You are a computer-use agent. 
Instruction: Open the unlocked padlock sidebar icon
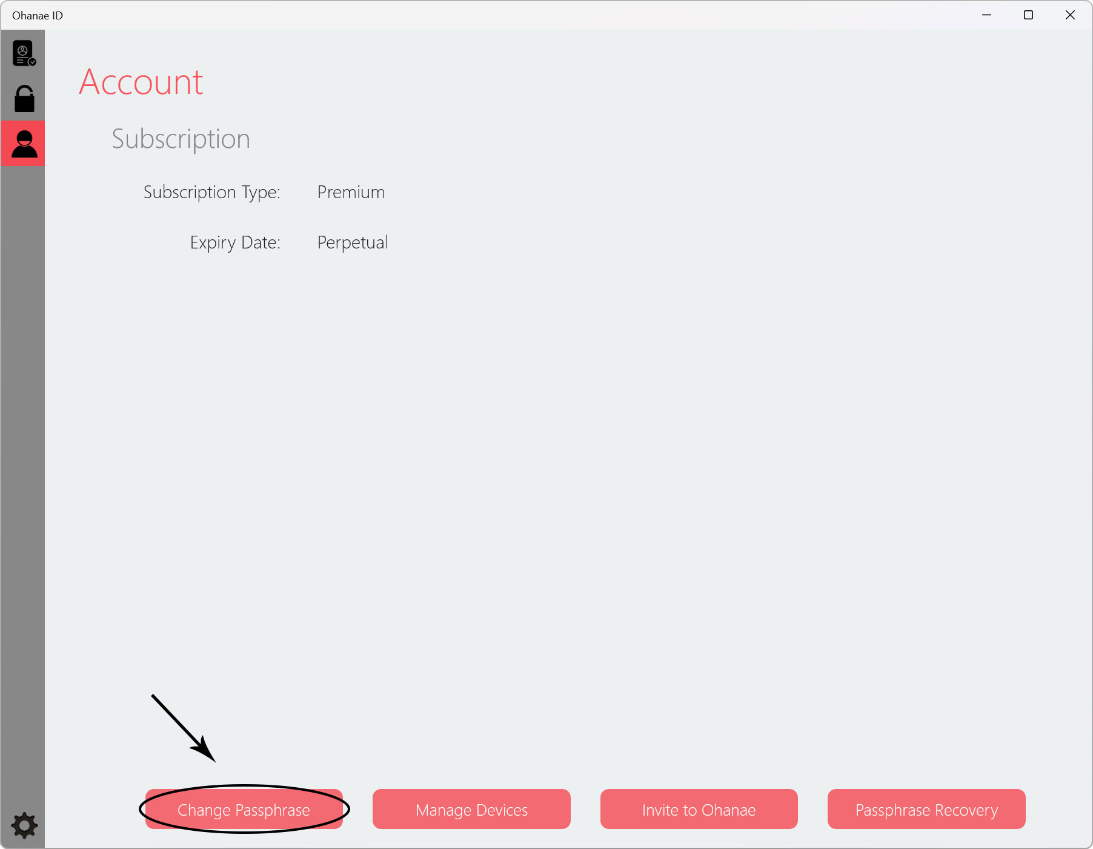24,99
